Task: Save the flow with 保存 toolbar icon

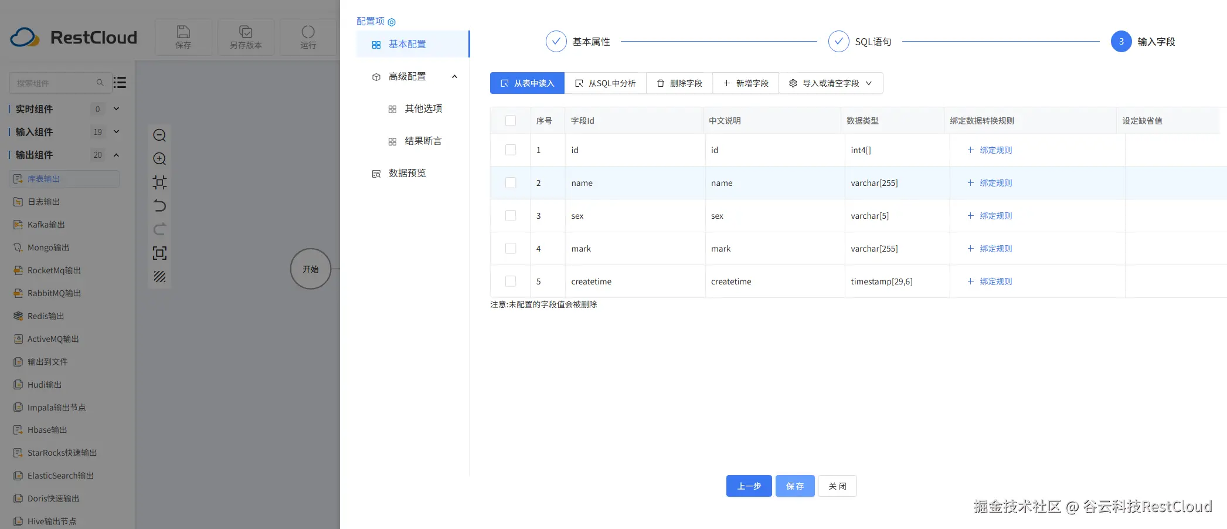Action: coord(183,37)
